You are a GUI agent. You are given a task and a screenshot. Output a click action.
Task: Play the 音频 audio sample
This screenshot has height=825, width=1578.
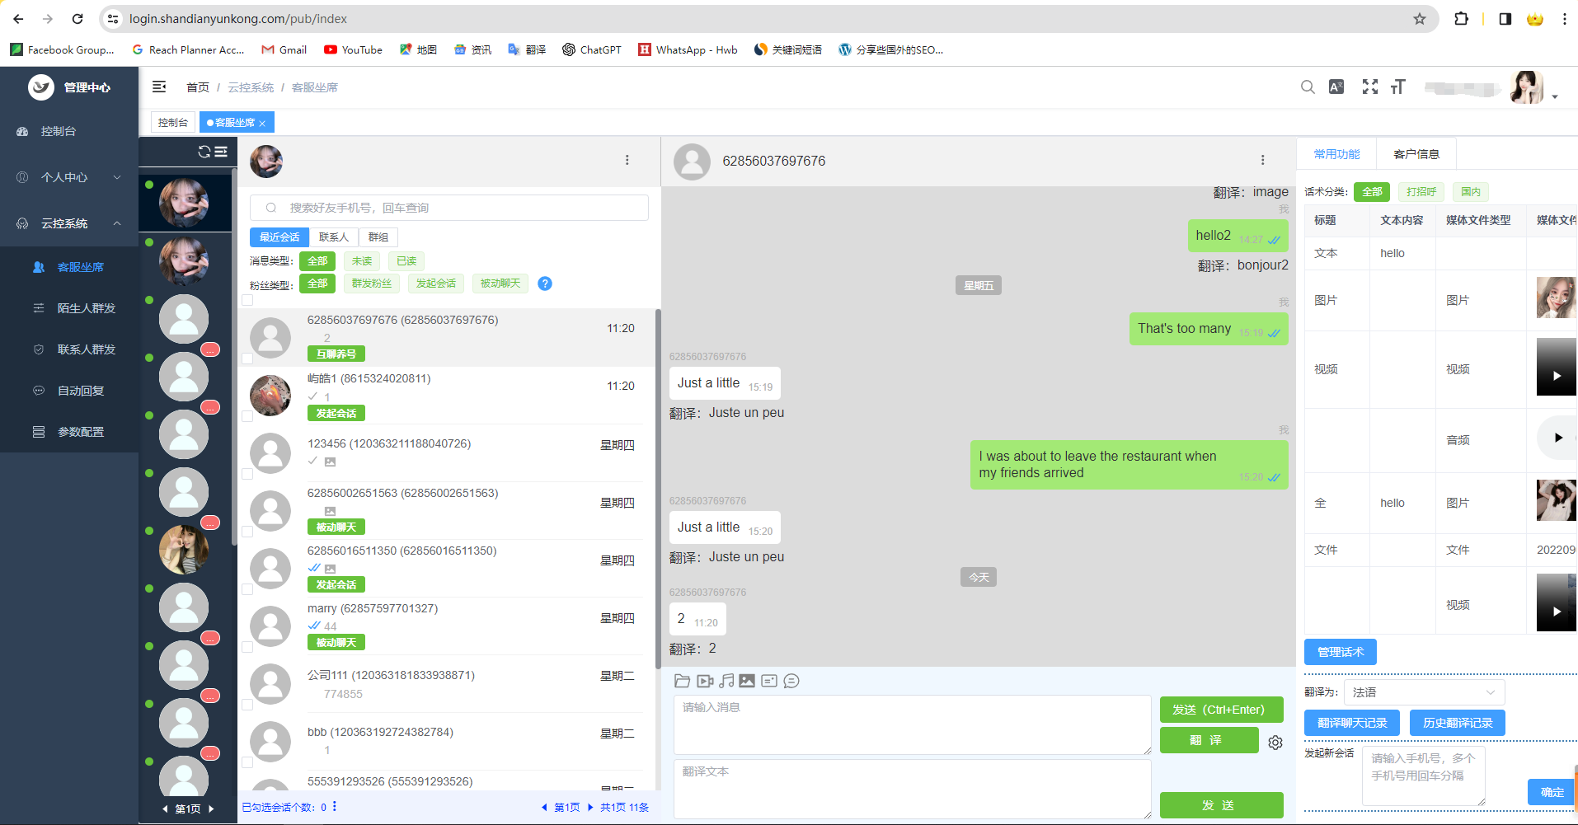click(1557, 438)
